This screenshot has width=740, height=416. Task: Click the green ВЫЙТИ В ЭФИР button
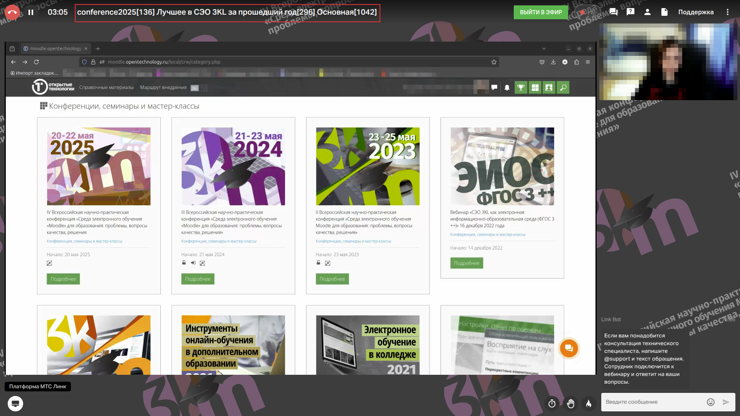541,12
